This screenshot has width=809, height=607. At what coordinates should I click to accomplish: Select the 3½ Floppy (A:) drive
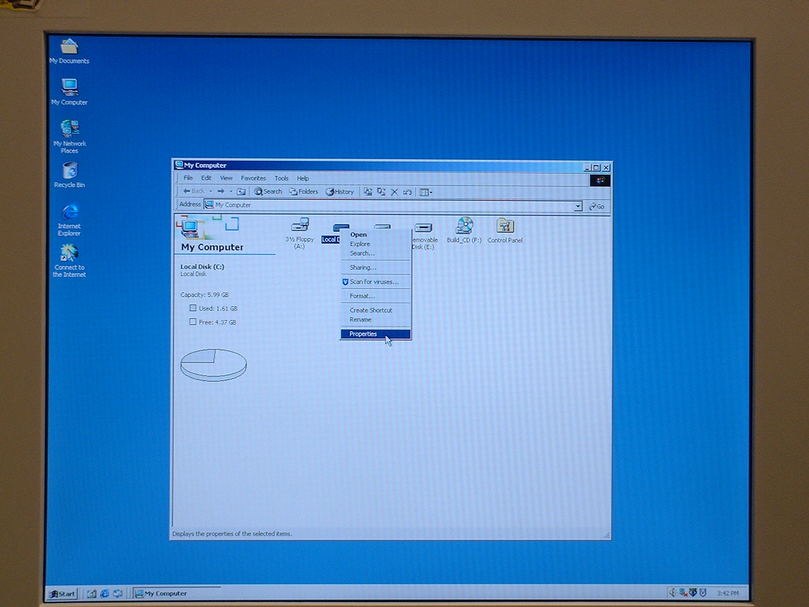(299, 226)
